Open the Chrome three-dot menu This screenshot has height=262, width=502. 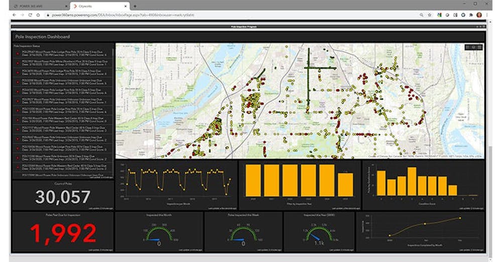tap(487, 15)
